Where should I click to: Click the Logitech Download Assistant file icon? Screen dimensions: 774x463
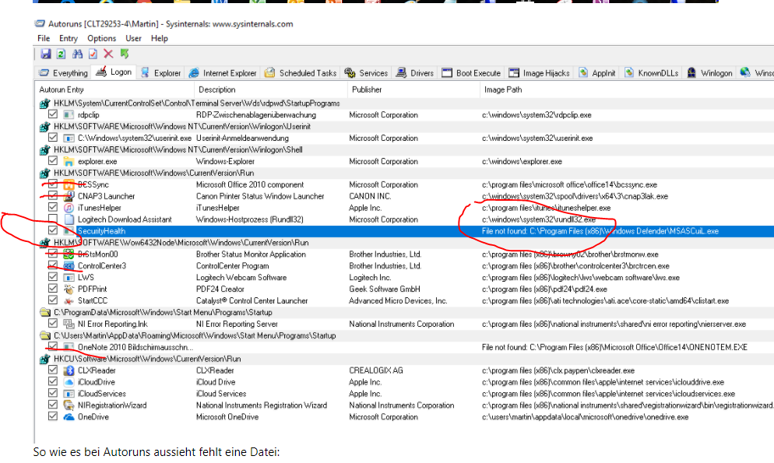[69, 219]
